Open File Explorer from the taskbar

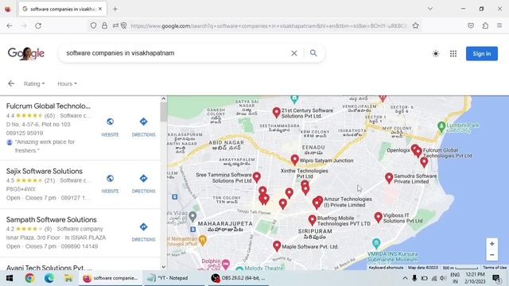pyautogui.click(x=68, y=278)
